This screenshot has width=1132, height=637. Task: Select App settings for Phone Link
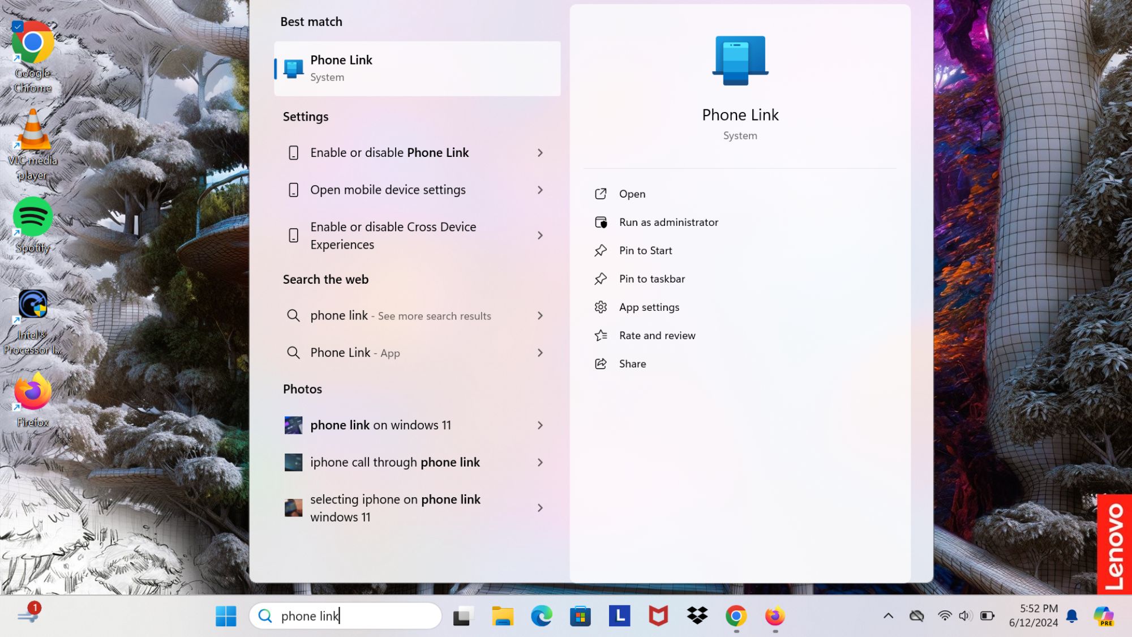point(649,306)
